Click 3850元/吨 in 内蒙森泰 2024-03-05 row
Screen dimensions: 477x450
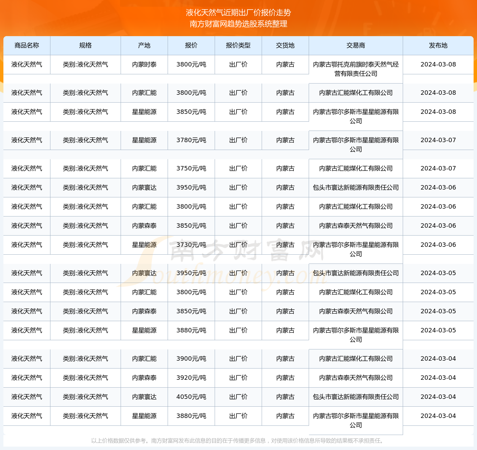[191, 311]
